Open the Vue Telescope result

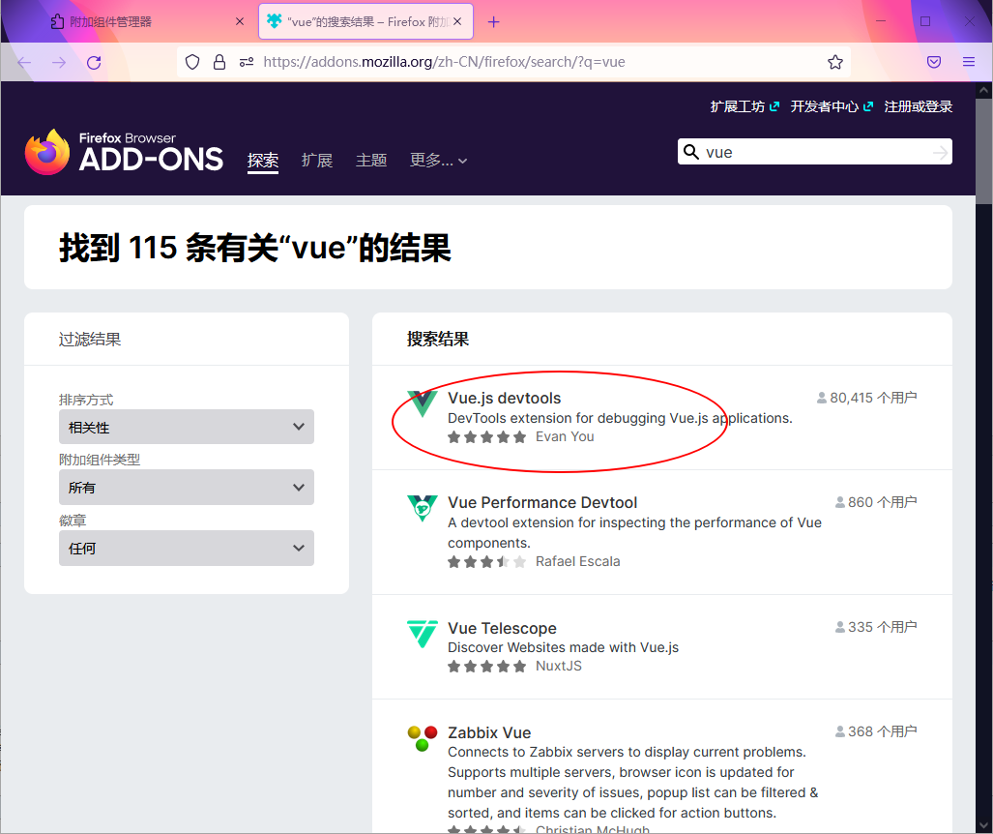pyautogui.click(x=502, y=628)
